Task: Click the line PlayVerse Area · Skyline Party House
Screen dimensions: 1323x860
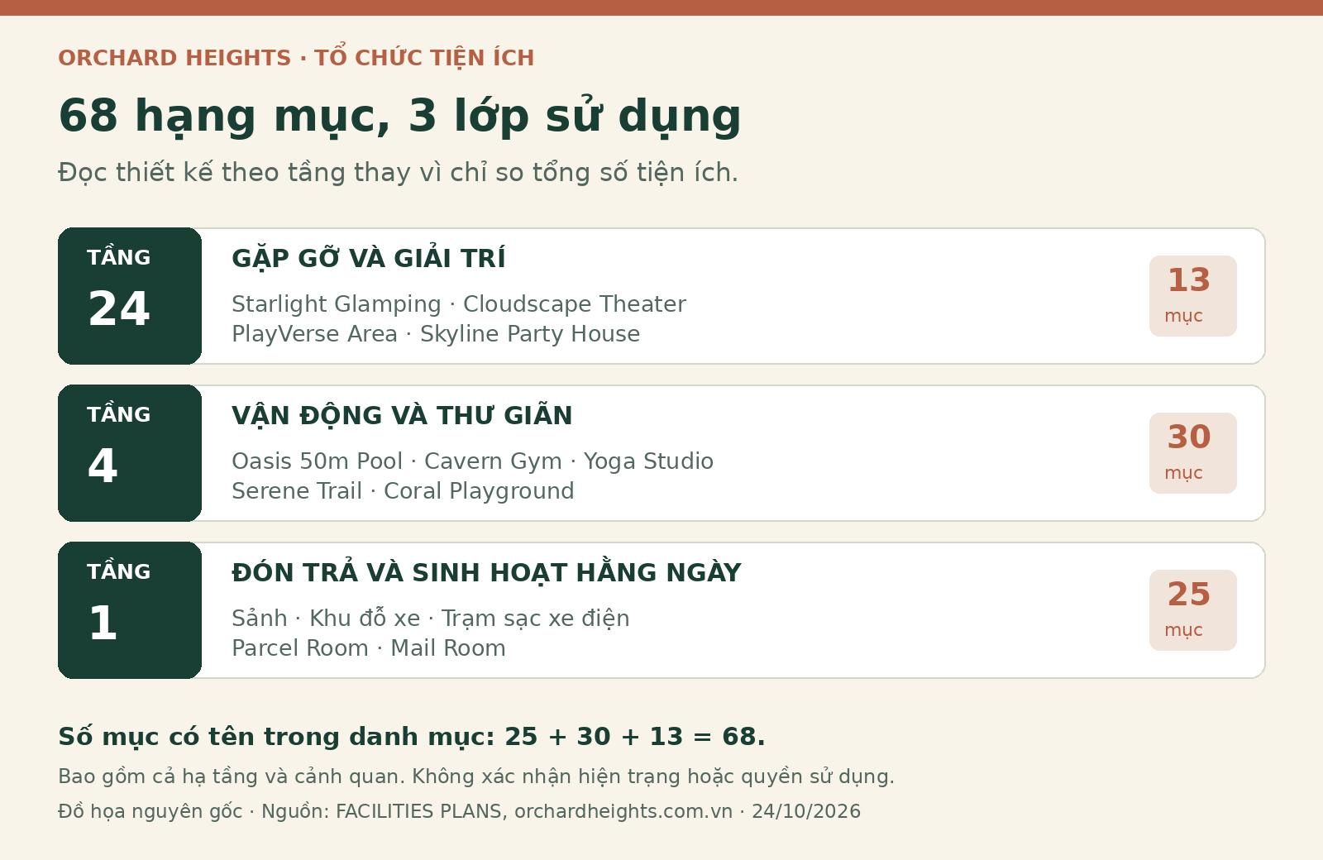Action: (436, 334)
